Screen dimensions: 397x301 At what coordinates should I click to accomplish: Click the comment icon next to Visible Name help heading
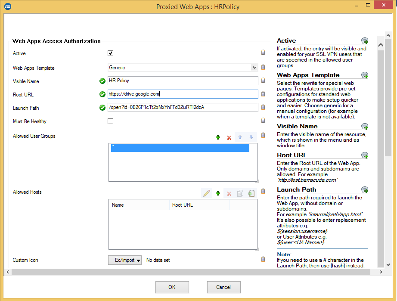(365, 126)
